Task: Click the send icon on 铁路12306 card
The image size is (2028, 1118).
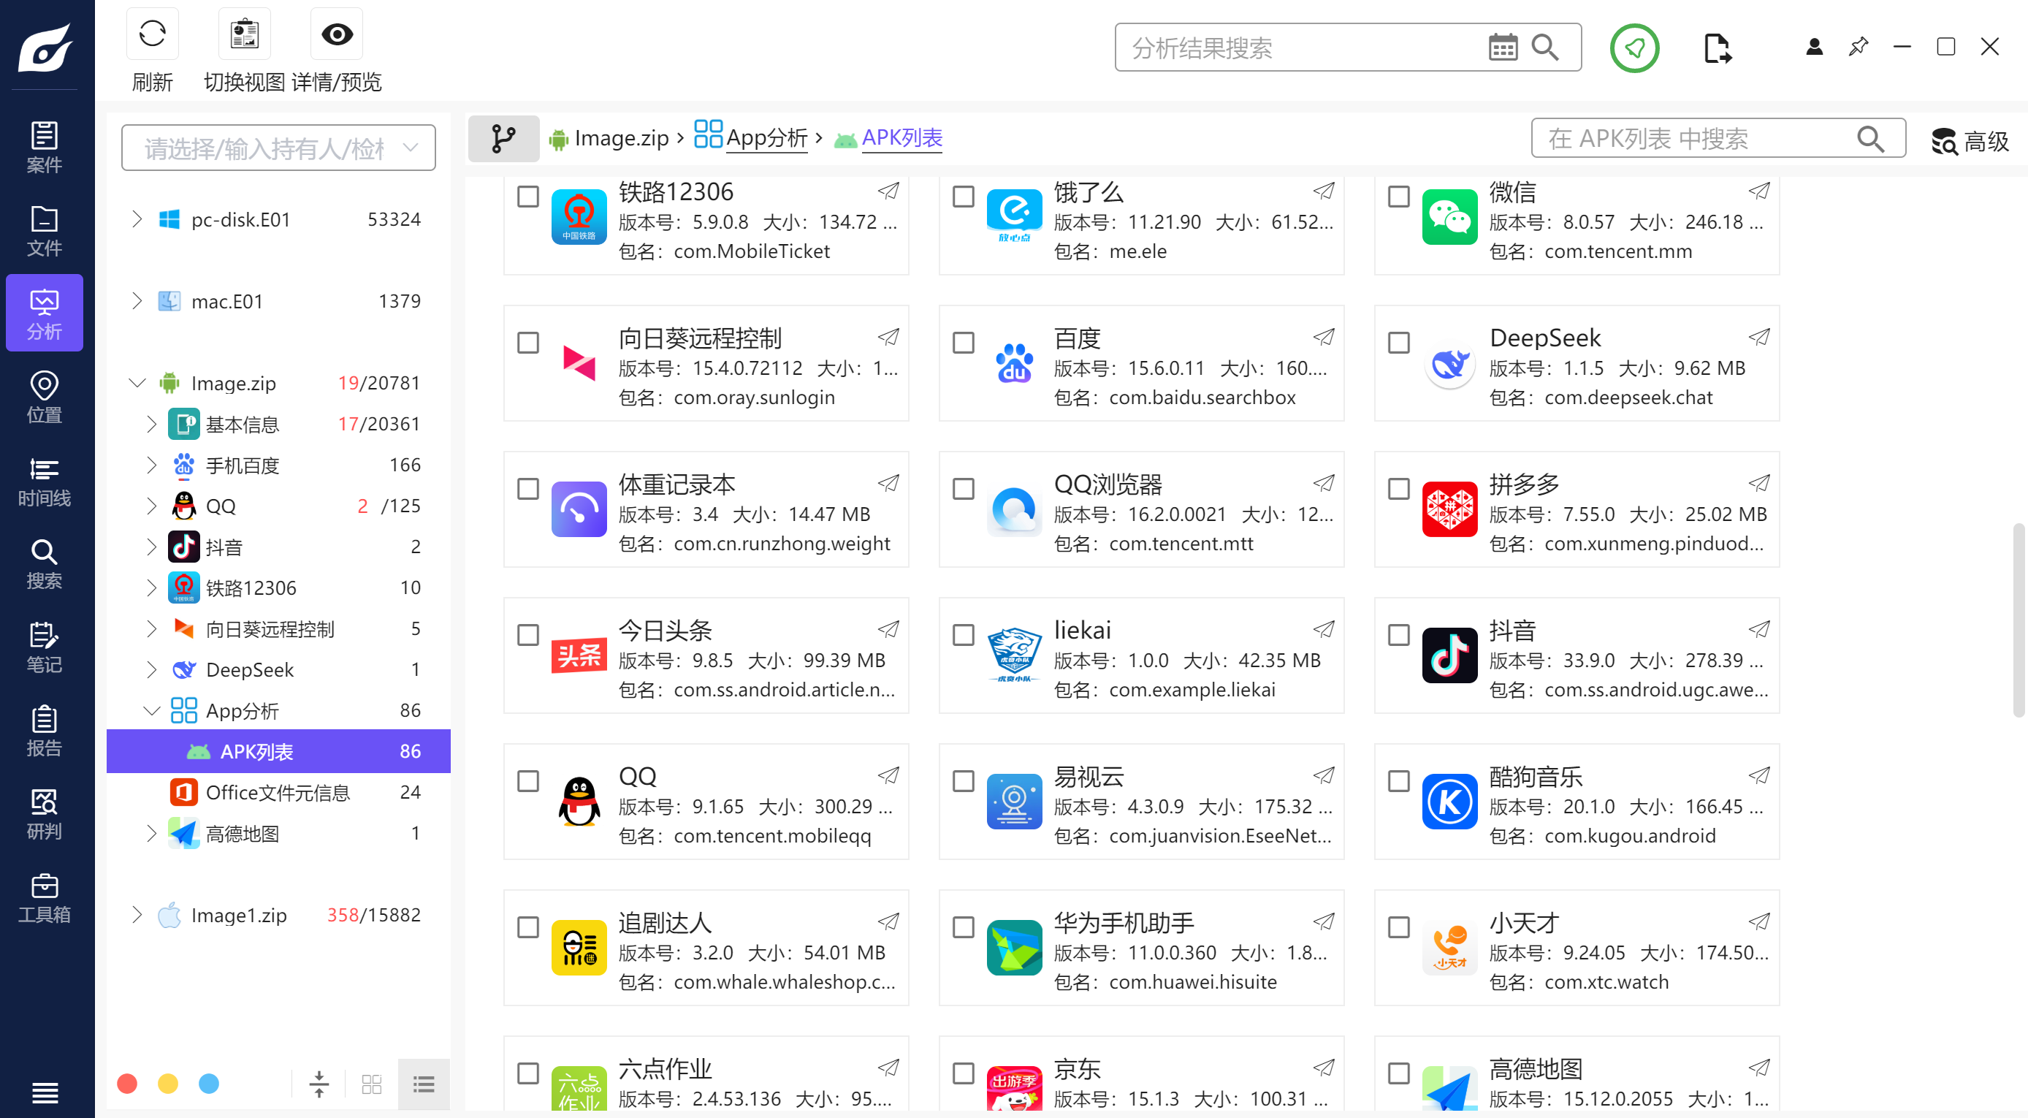Action: [x=888, y=191]
